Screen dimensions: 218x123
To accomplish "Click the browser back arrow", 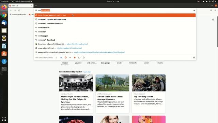I will 11,11.
